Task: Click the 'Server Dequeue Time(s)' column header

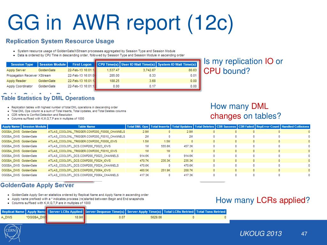Action: coord(105,212)
